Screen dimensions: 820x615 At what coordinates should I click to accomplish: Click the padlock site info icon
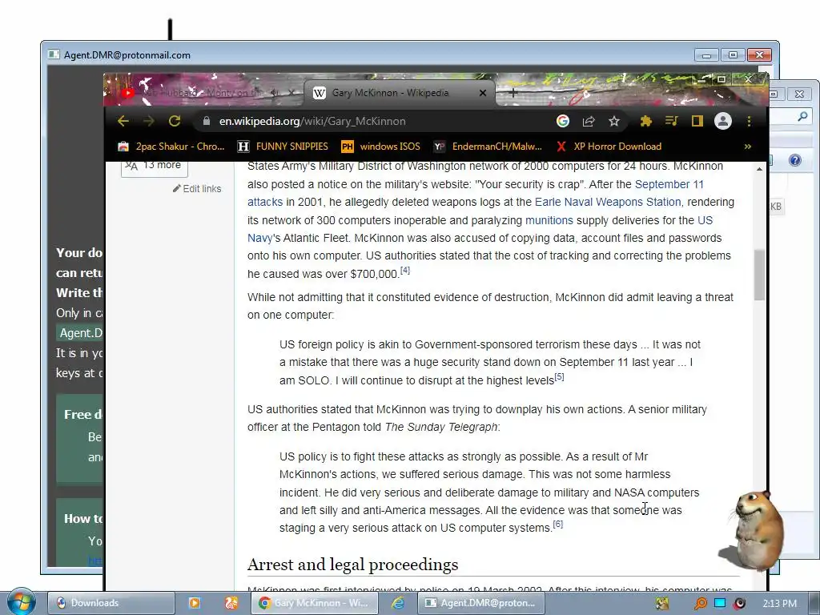tap(207, 122)
